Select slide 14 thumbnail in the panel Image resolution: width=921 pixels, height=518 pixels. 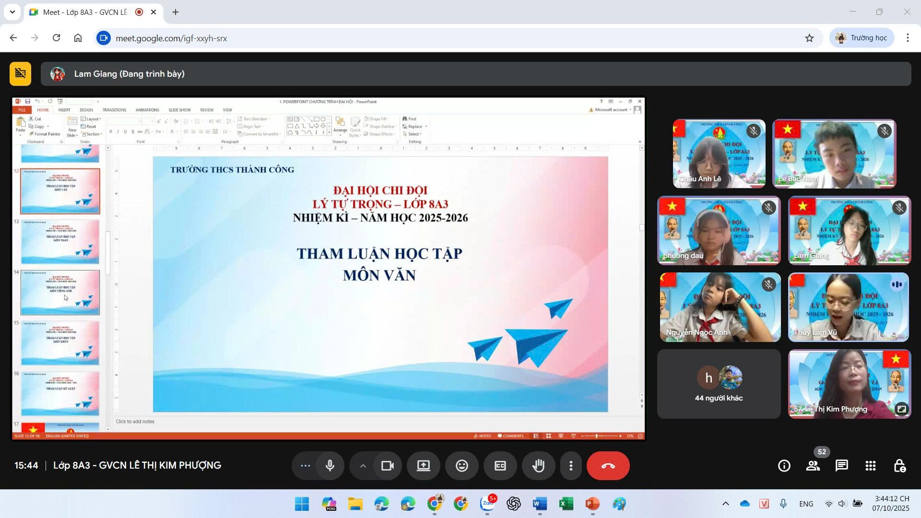coord(59,293)
